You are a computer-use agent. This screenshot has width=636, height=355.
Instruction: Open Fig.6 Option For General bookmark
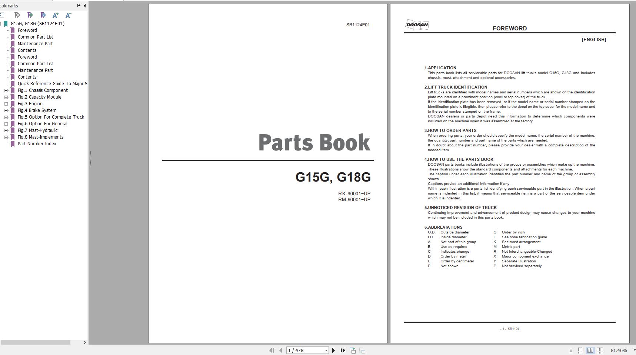42,124
